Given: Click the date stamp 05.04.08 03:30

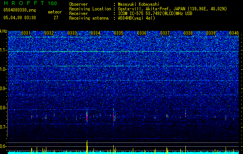Looking at the screenshot, I should pyautogui.click(x=20, y=18).
